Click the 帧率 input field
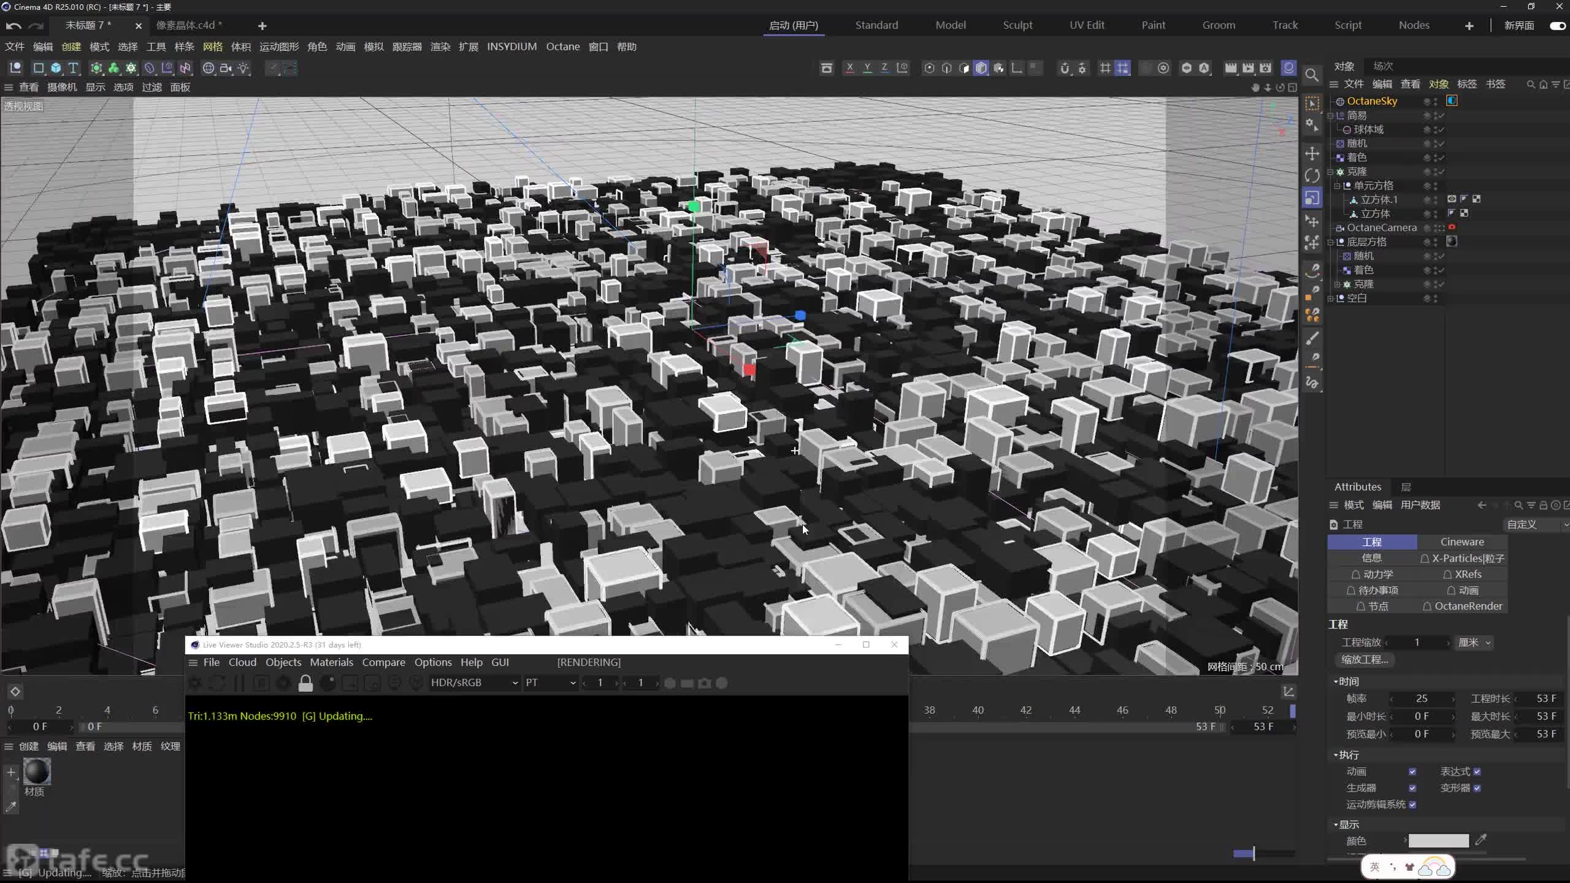1570x883 pixels. click(1422, 698)
